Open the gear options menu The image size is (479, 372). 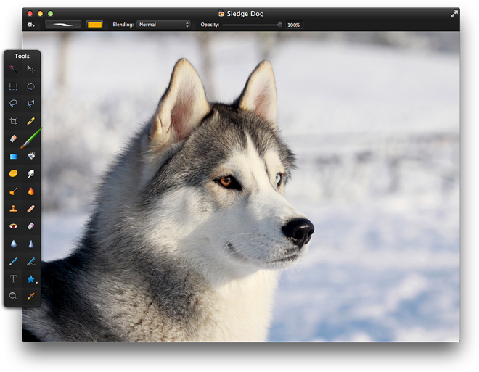31,25
